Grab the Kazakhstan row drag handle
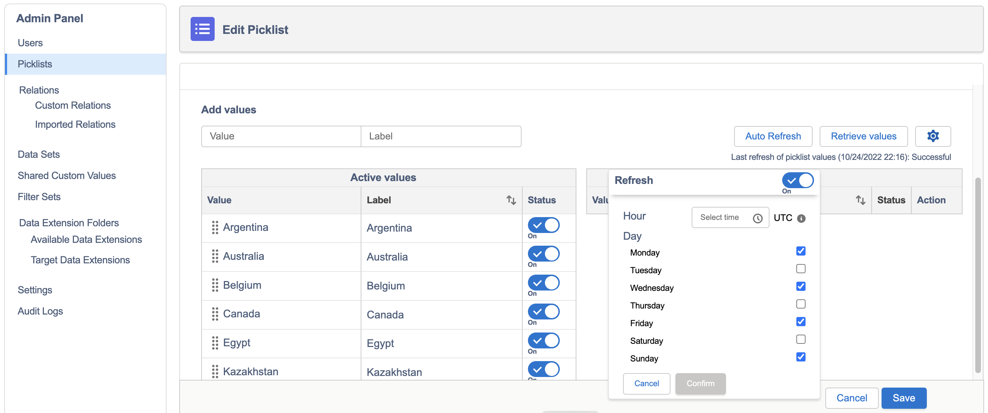Screen dimensions: 988x413 [215, 371]
